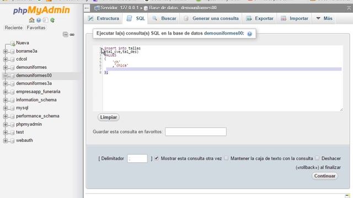Expand the information_schema database node

(6, 100)
